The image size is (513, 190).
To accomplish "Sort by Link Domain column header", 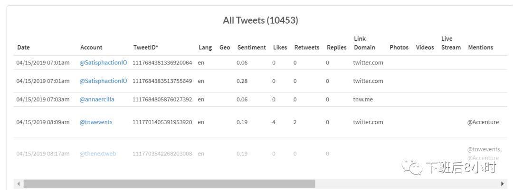I will coord(364,43).
